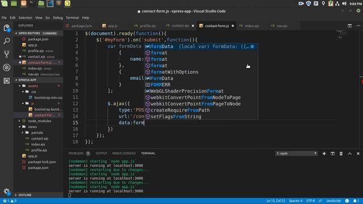Switch to VS Code in top panel launcher
Viewport: 363px width, 204px height.
tap(50, 3)
